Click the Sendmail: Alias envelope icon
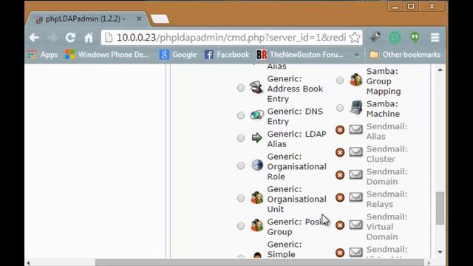This screenshot has height=266, width=473. 356,129
